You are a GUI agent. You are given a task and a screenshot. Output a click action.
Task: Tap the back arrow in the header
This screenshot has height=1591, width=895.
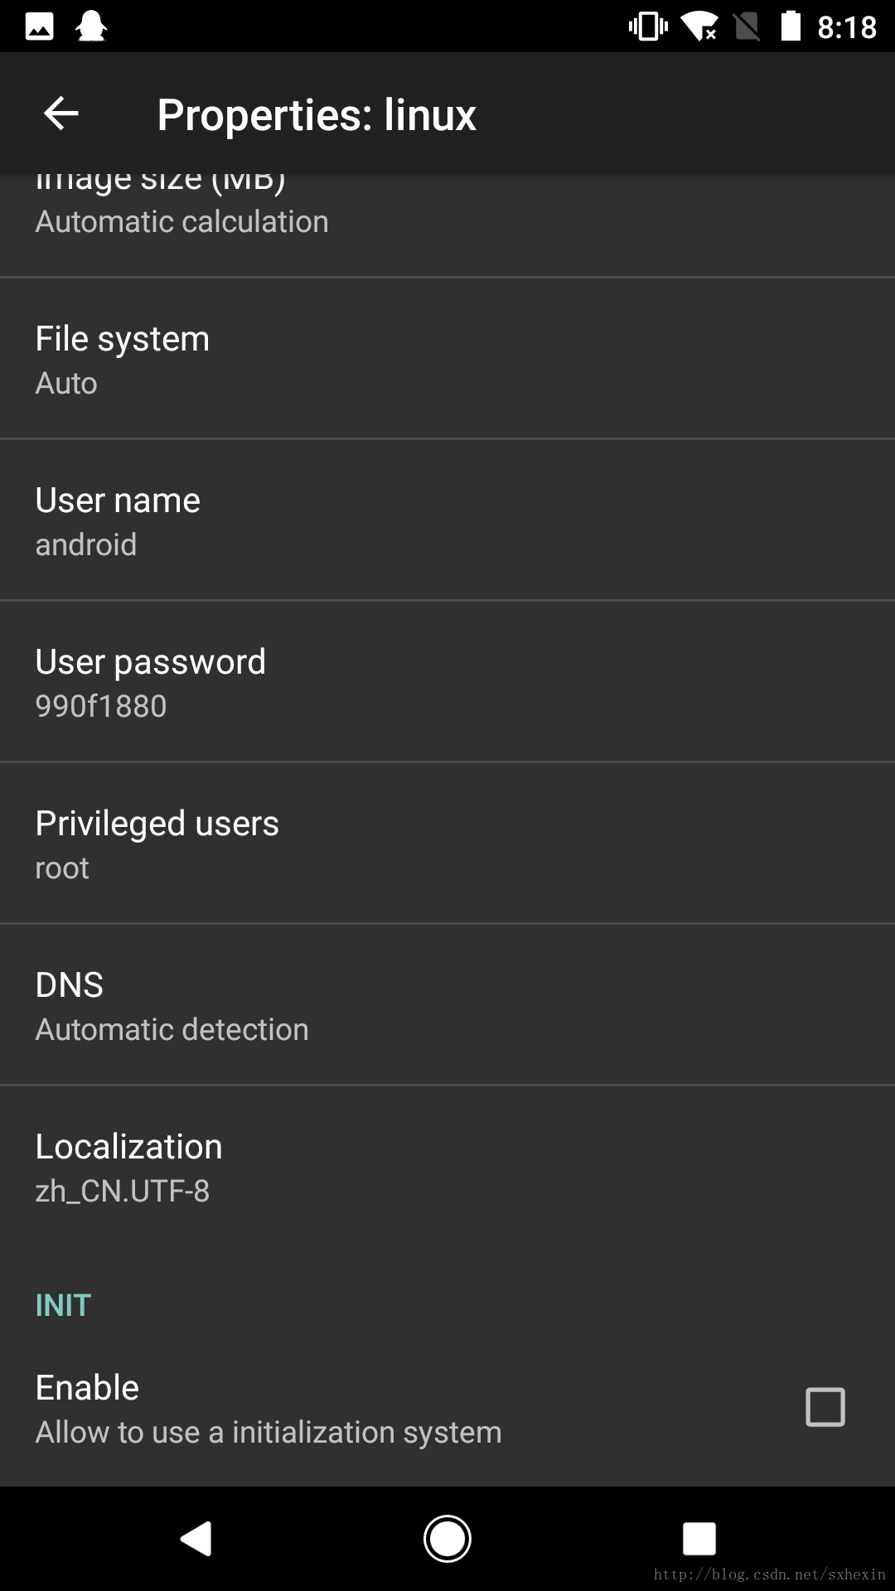click(61, 114)
